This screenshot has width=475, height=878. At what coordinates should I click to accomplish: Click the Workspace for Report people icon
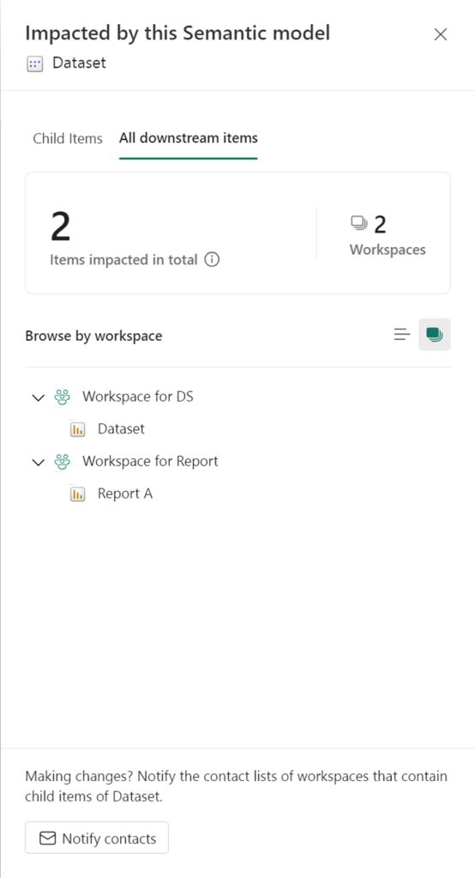pos(62,462)
